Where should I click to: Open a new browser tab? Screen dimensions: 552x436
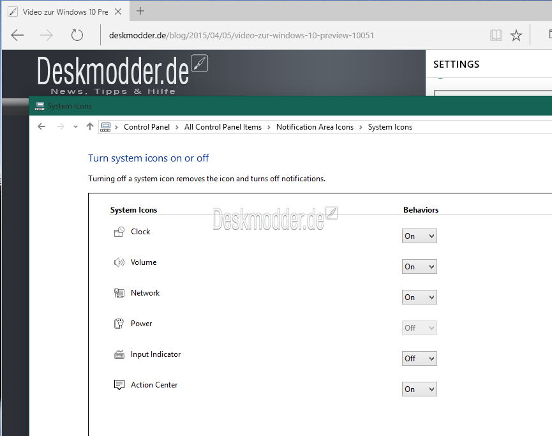click(x=140, y=11)
